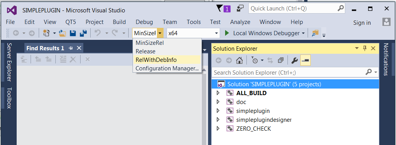Click the feedback icon beside Quick Launch

coord(240,9)
